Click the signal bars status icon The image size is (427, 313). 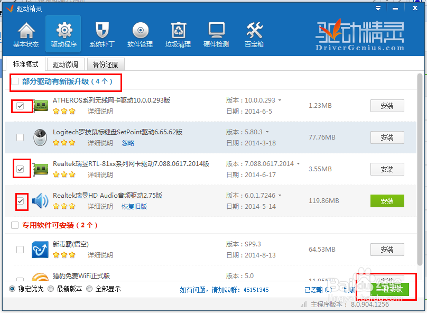[x=304, y=304]
